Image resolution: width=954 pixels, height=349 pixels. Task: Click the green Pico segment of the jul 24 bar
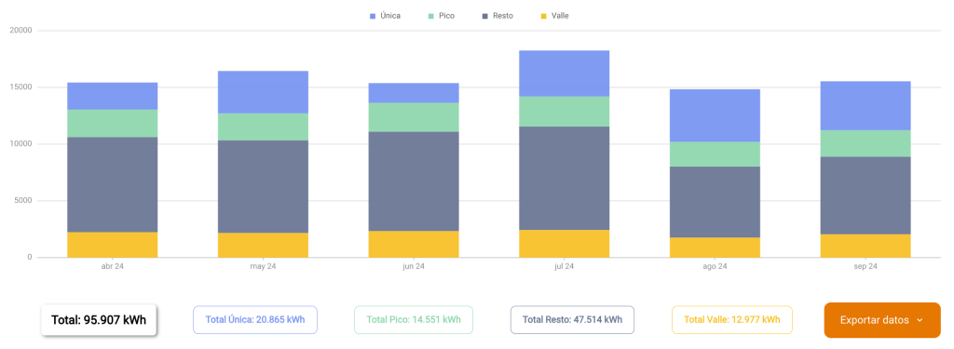(564, 112)
